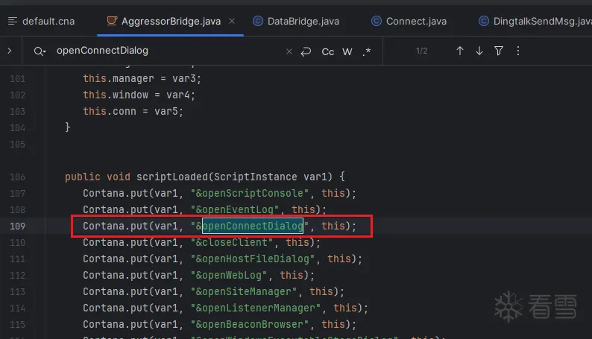Close the AggressorBridge.java tab
592x339 pixels.
[x=231, y=21]
